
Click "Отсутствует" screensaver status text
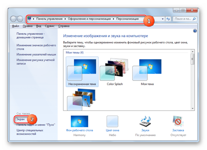pyautogui.click(x=178, y=135)
